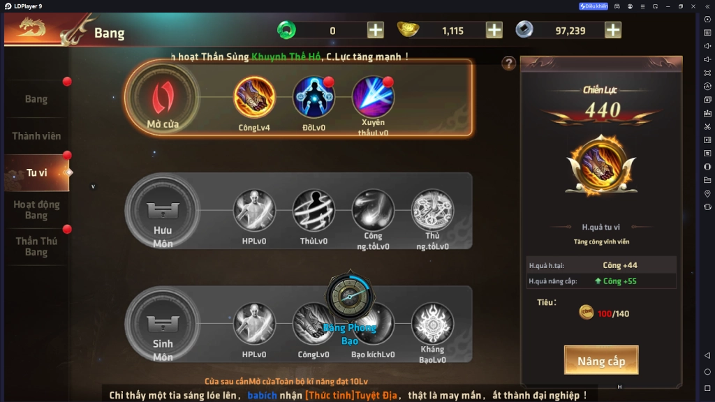This screenshot has height=402, width=715.
Task: Select the Thủ ng.tố Lv0 skill icon
Action: pyautogui.click(x=432, y=211)
